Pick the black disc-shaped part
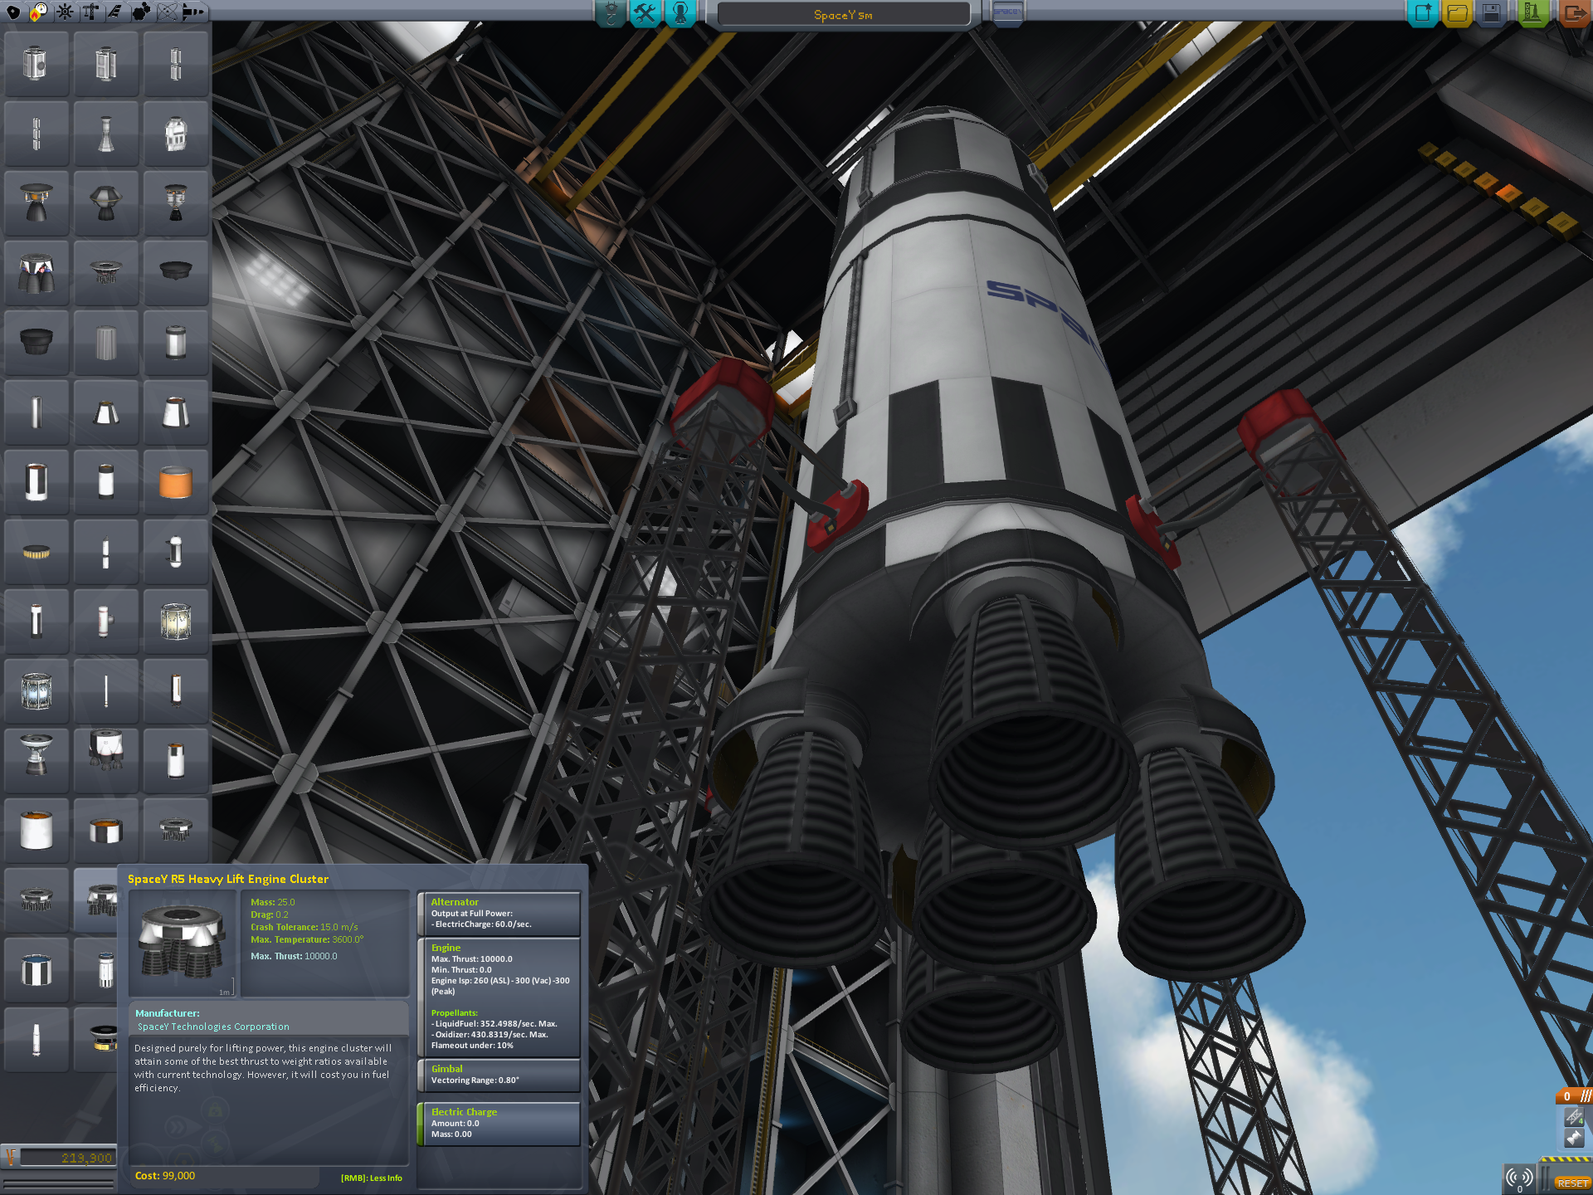 175,273
